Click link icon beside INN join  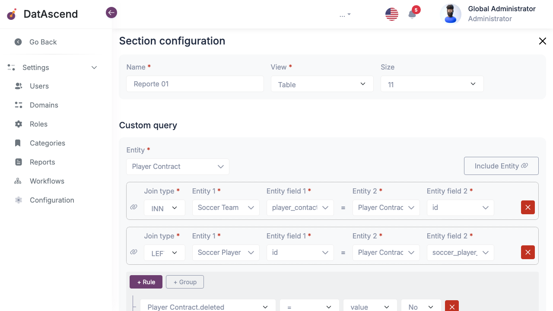click(x=134, y=207)
